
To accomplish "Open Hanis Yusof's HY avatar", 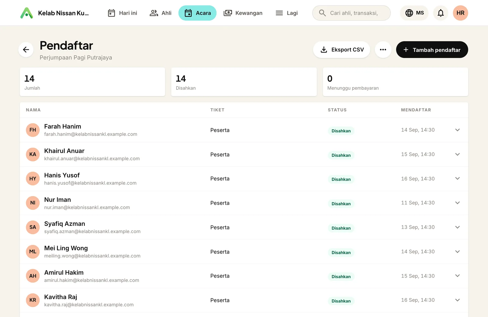I will (x=33, y=179).
